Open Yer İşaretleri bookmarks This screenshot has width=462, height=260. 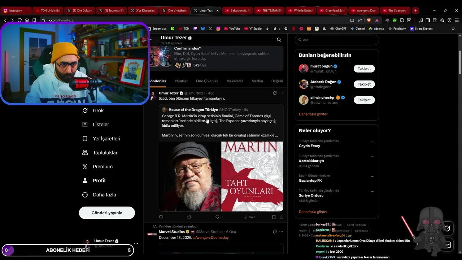[101, 139]
